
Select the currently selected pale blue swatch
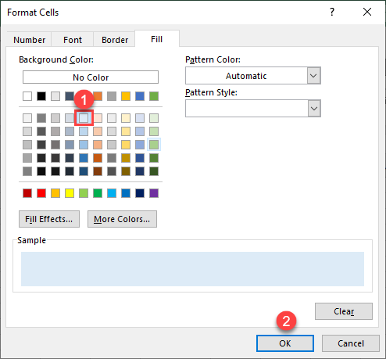[x=84, y=118]
